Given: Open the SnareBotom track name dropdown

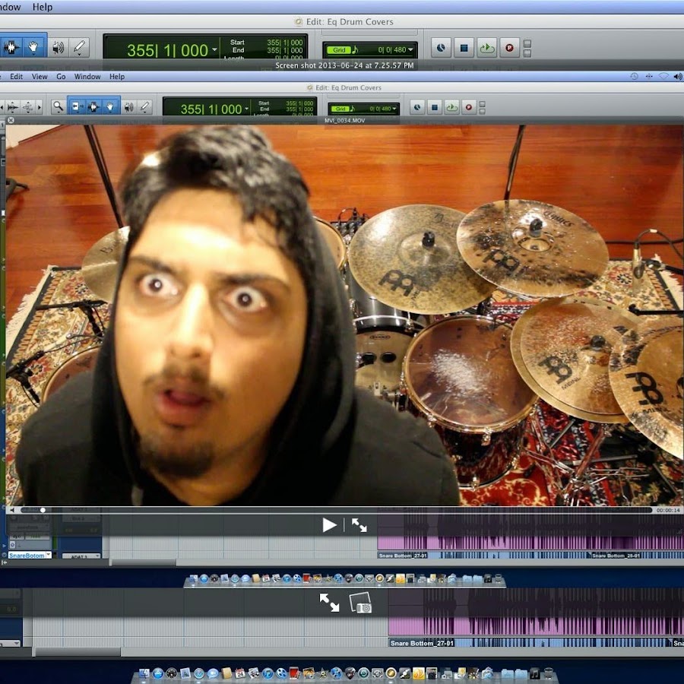Looking at the screenshot, I should tap(49, 555).
